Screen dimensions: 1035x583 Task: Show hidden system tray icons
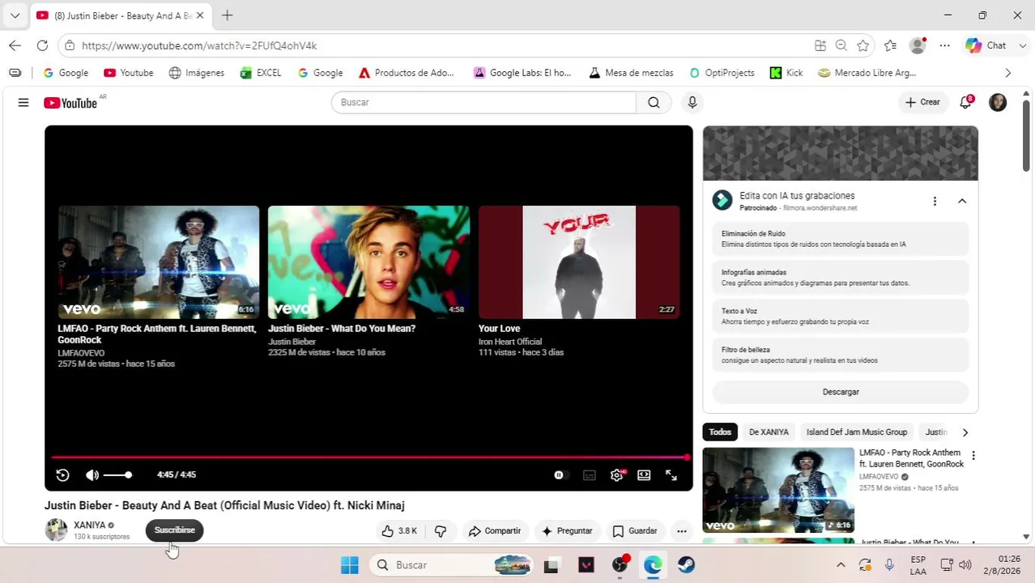pos(841,565)
